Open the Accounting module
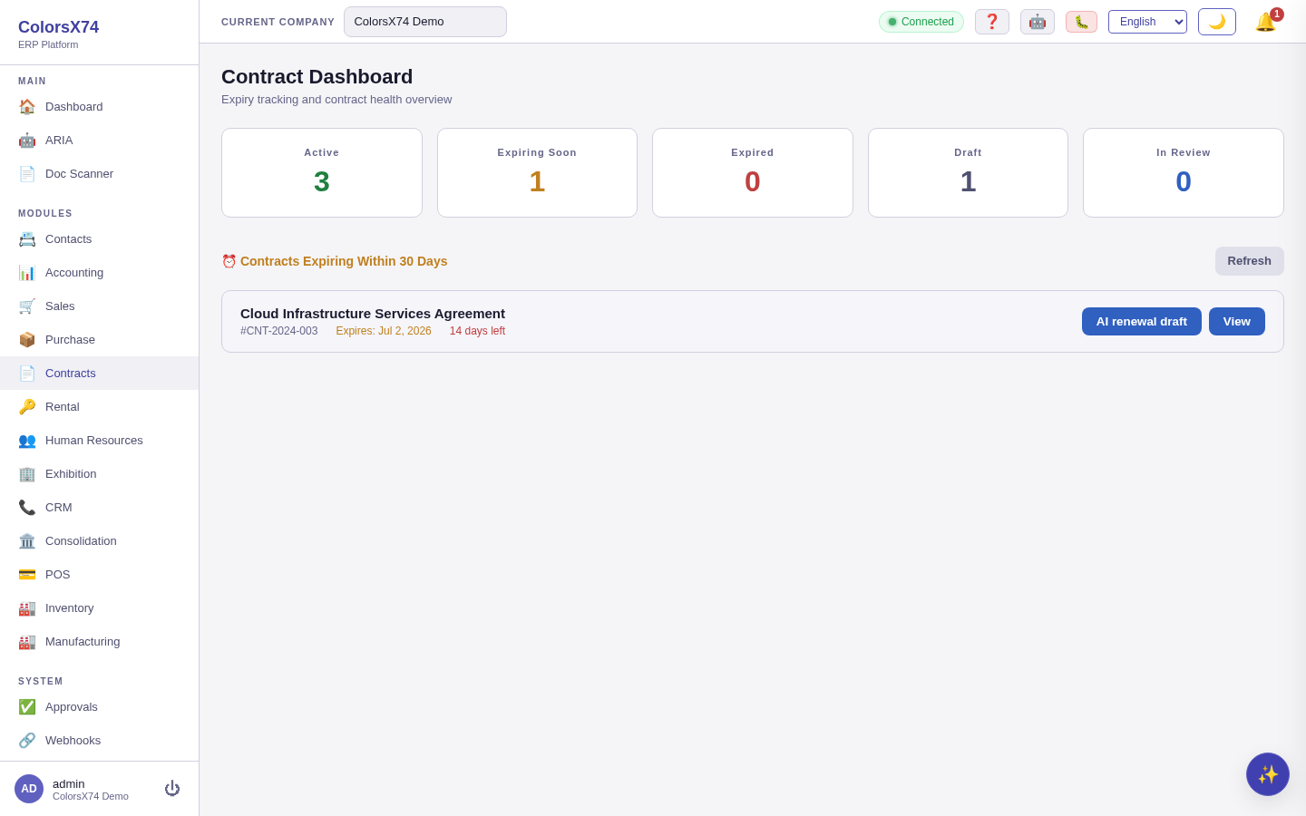 tap(100, 272)
